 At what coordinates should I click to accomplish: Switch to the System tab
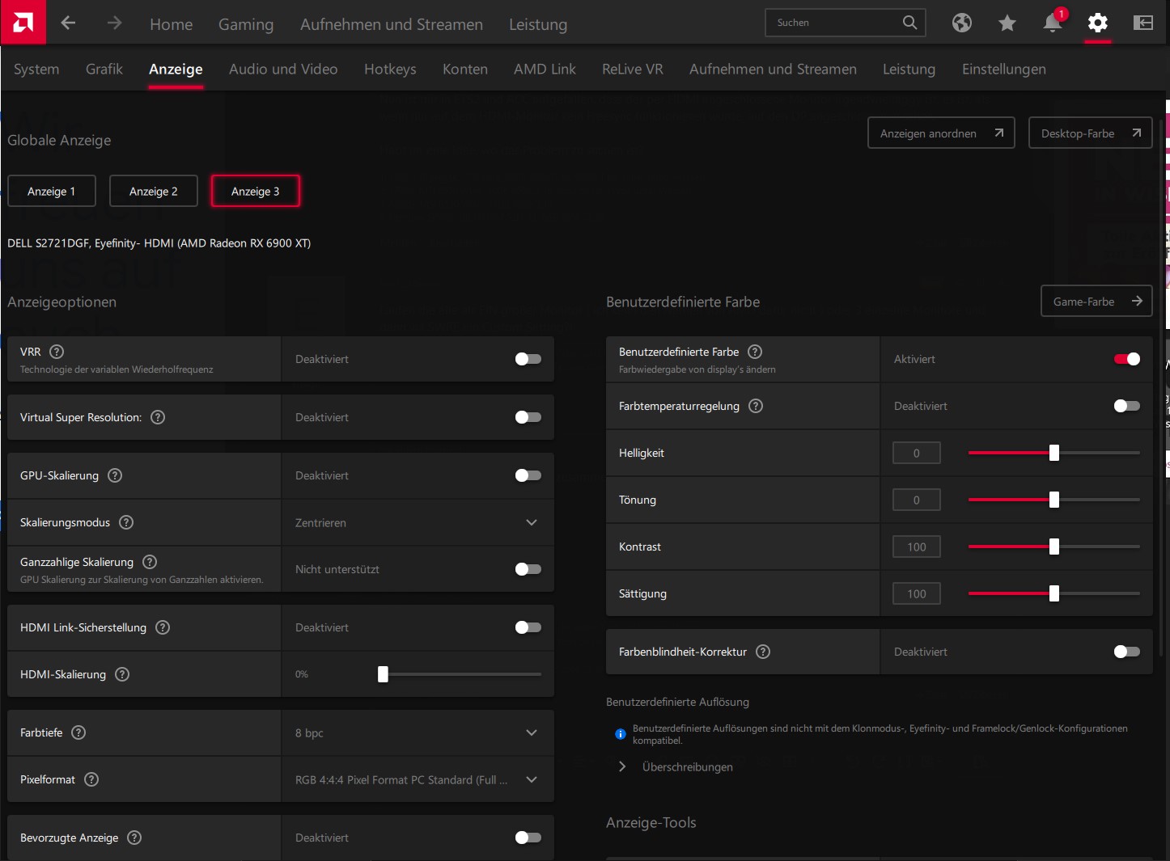click(x=36, y=70)
